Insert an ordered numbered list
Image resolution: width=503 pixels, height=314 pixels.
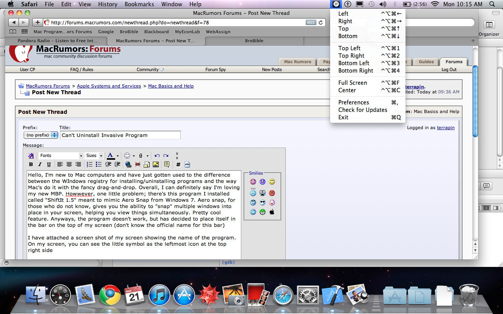[90, 164]
